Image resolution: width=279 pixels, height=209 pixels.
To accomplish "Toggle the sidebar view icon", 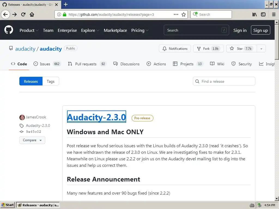I will point(263,14).
